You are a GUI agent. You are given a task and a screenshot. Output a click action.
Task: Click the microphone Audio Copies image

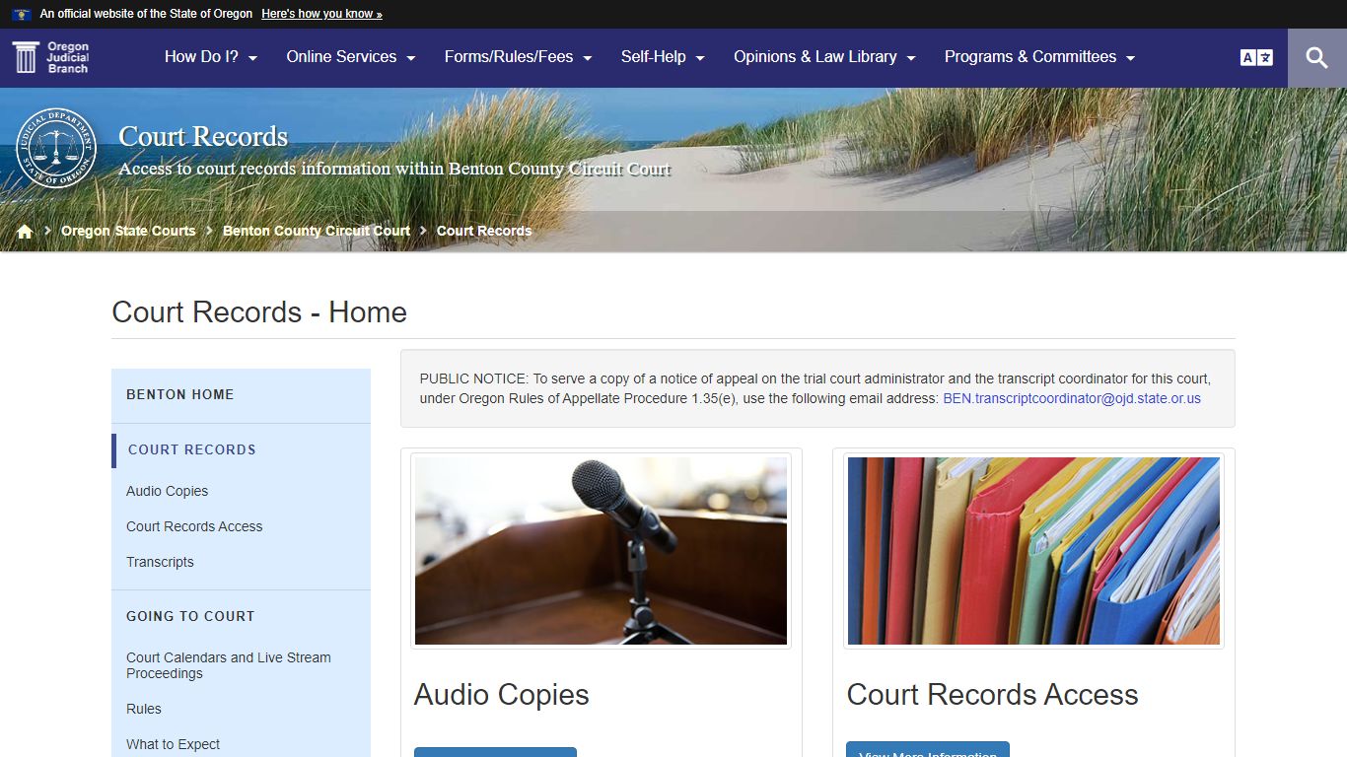(x=601, y=551)
